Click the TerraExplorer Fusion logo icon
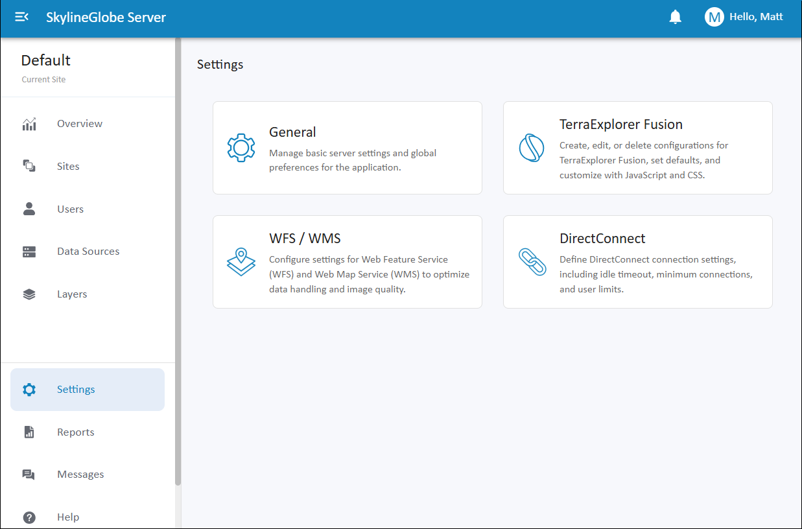Image resolution: width=802 pixels, height=529 pixels. (531, 147)
